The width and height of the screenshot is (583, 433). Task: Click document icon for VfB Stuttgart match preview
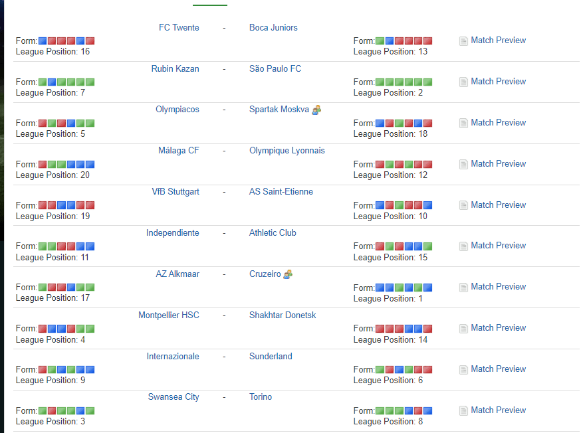coord(463,206)
